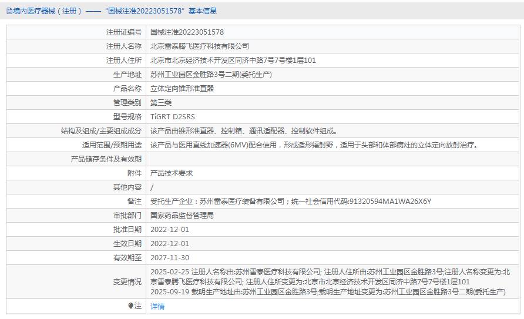Click the 变更情况 row label
Screen dimensions: 524x319
click(x=127, y=281)
